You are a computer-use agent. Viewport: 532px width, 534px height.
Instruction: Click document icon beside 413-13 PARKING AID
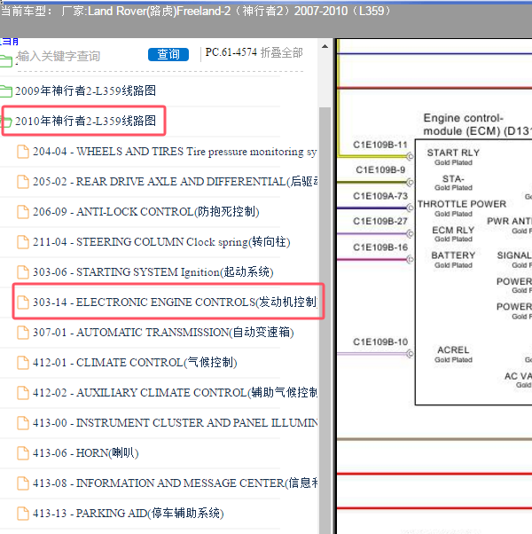click(23, 514)
